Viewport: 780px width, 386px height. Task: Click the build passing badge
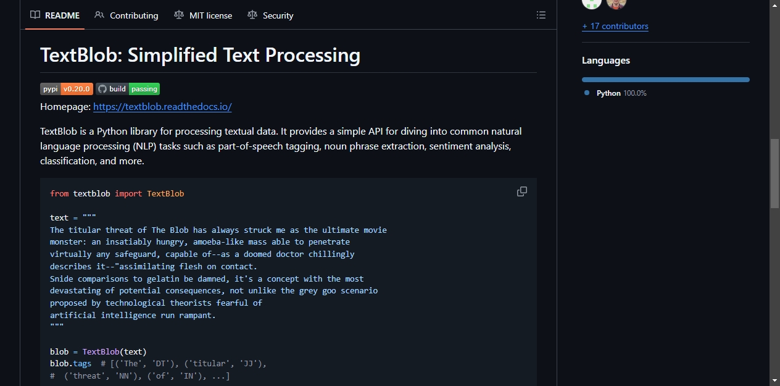coord(128,89)
